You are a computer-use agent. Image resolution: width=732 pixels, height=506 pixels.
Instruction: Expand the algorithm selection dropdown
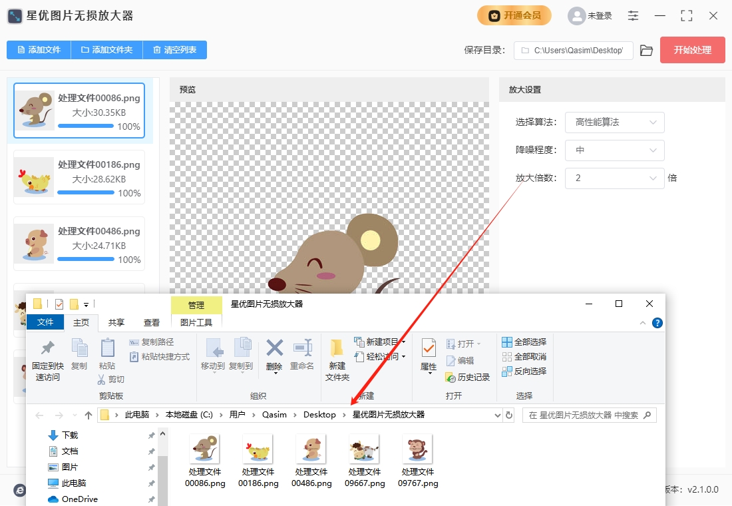tap(614, 123)
